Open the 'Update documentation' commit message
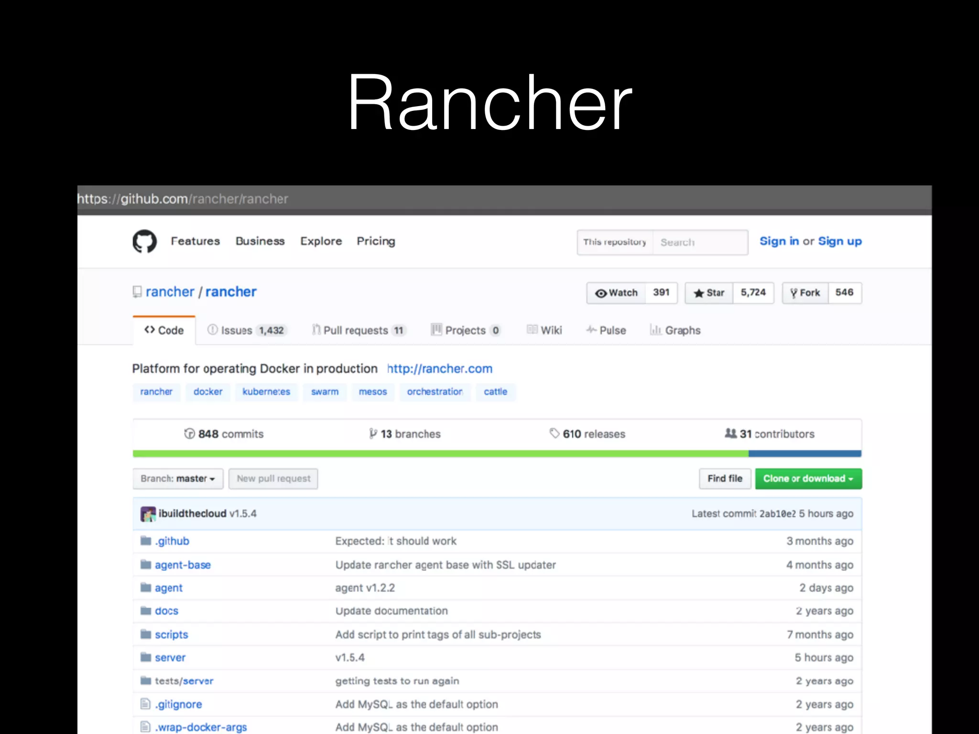The height and width of the screenshot is (734, 979). pyautogui.click(x=392, y=611)
